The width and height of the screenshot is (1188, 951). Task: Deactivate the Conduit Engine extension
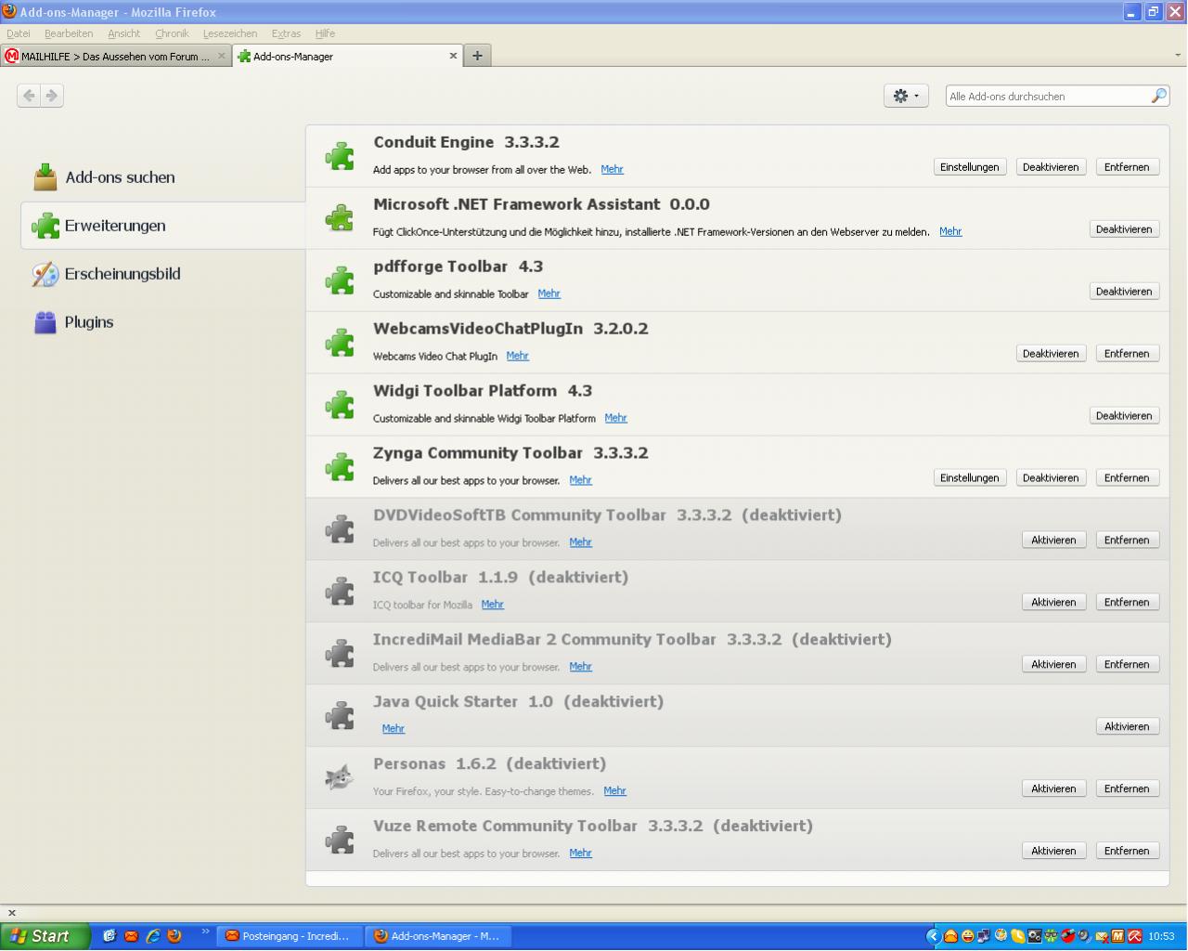pyautogui.click(x=1051, y=167)
